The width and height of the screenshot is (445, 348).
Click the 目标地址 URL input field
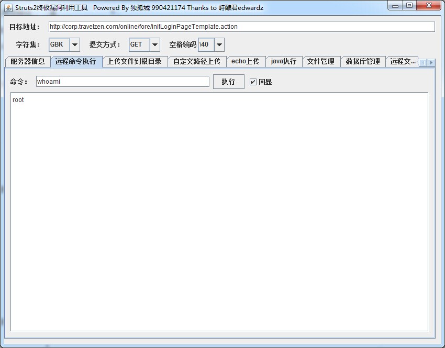(242, 27)
